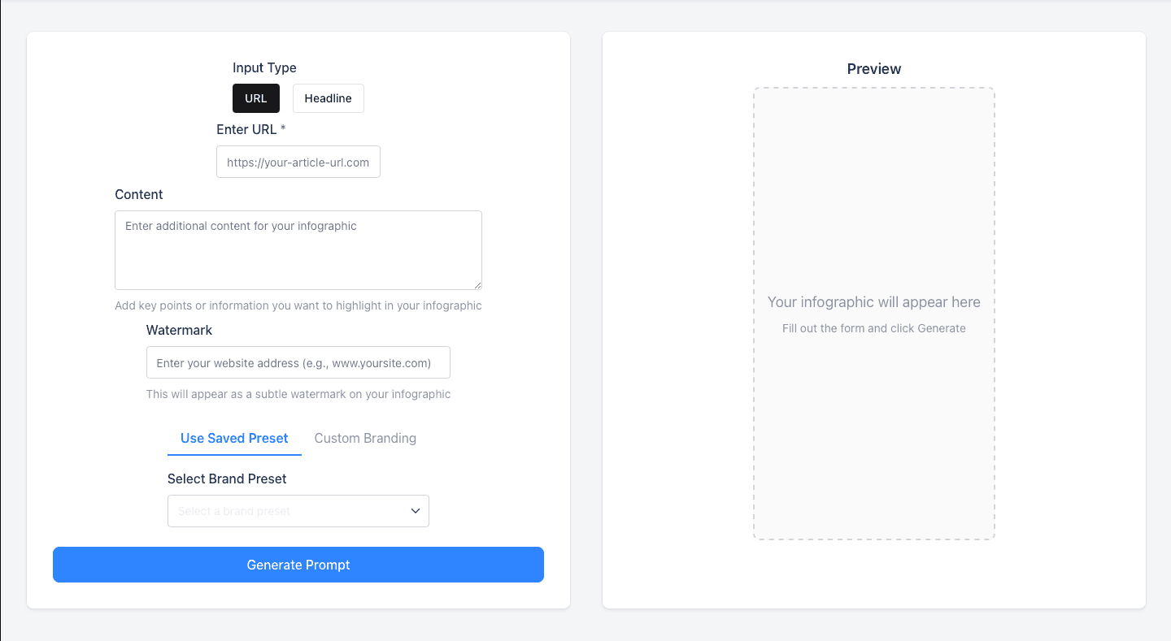Select the URL input type button

[255, 98]
